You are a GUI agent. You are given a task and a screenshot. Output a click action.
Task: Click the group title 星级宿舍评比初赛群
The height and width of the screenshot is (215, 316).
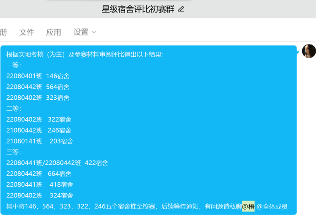pyautogui.click(x=138, y=9)
